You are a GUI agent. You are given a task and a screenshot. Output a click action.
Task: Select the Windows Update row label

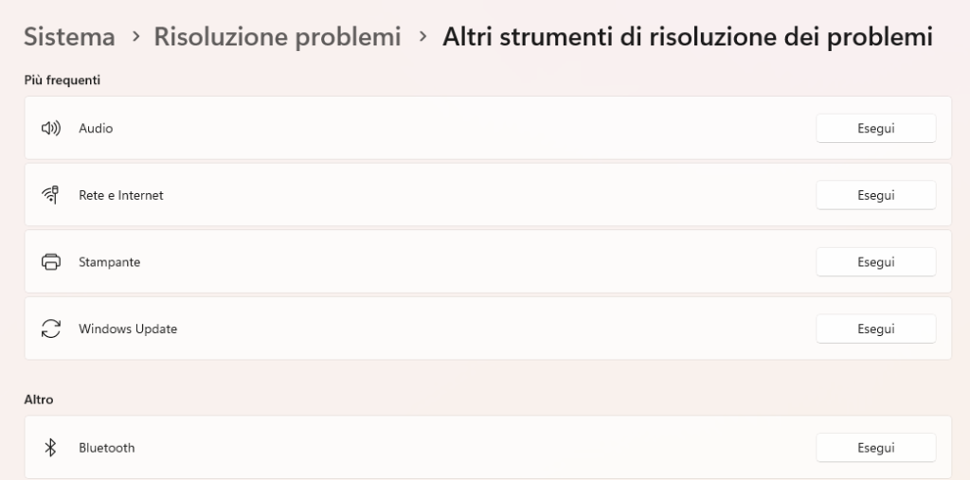tap(128, 329)
